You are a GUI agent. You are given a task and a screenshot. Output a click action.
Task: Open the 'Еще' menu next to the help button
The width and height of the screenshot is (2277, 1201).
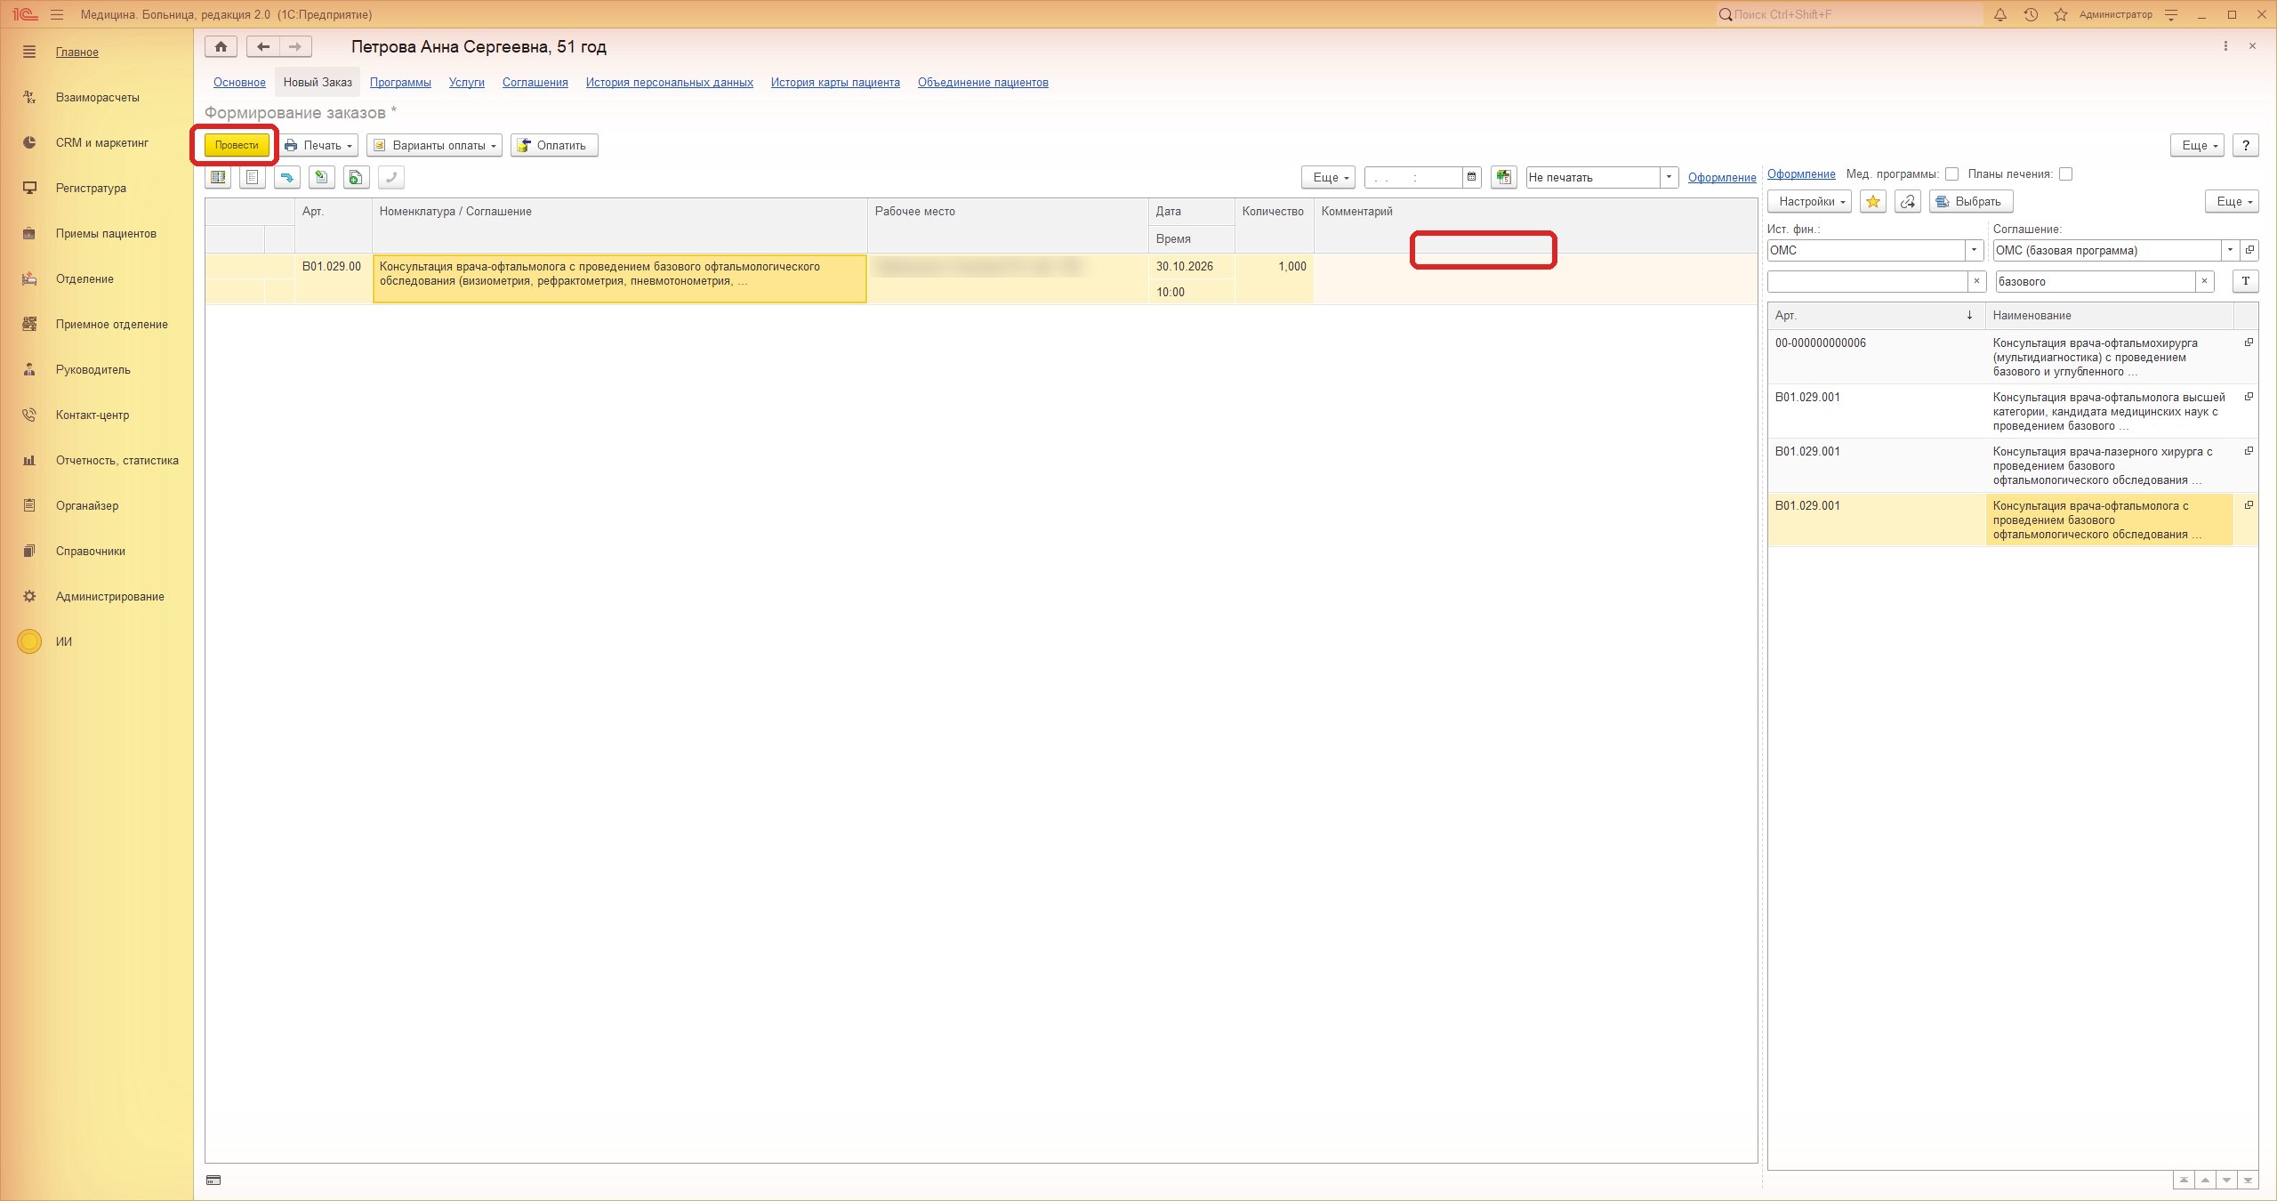[2199, 145]
